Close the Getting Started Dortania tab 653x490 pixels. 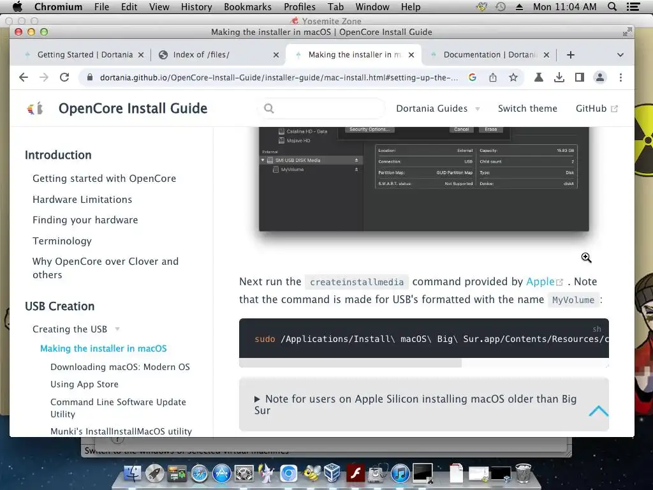[141, 55]
